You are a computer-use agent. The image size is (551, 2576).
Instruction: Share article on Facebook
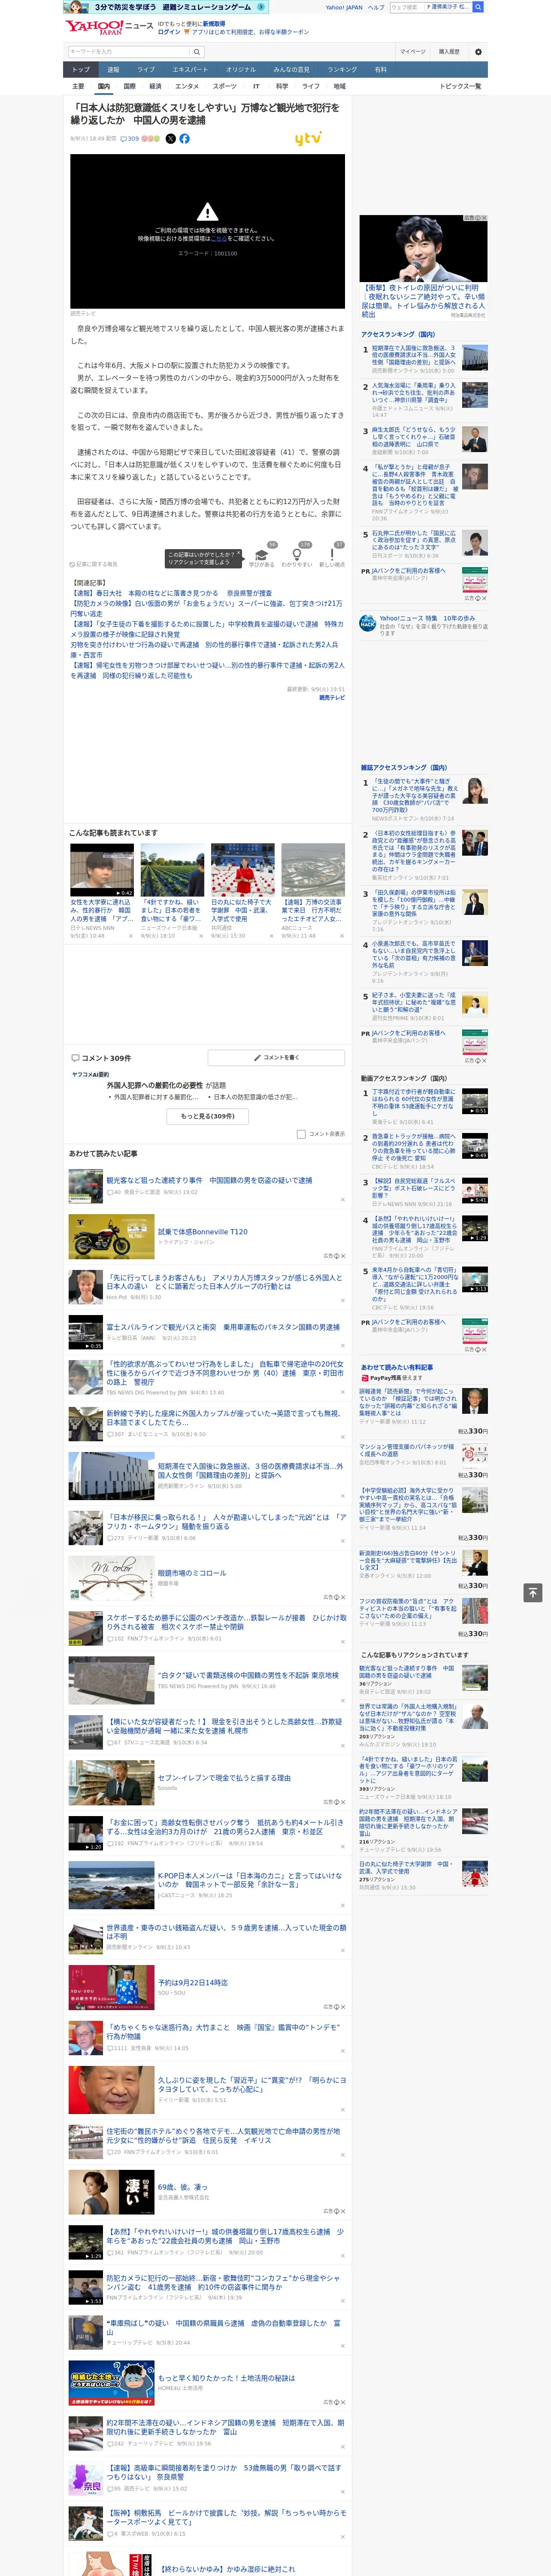tap(184, 139)
